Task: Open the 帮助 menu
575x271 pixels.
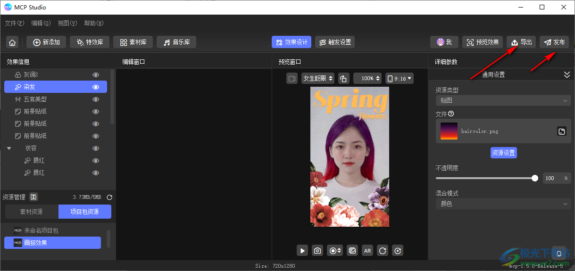Action: [x=94, y=23]
